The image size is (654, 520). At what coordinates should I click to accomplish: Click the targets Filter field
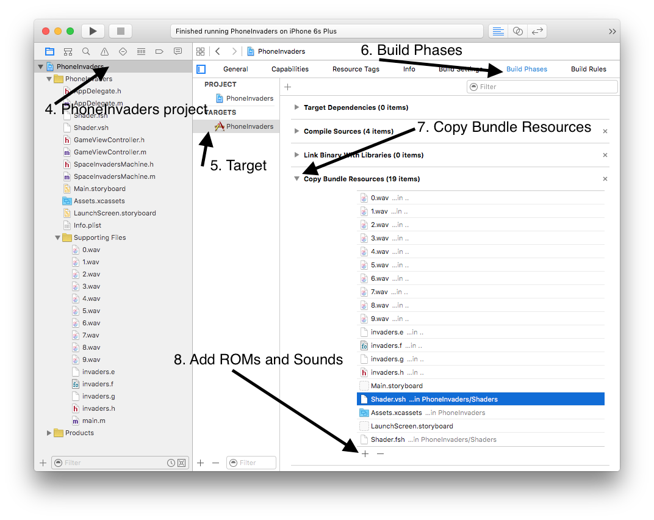(x=251, y=463)
